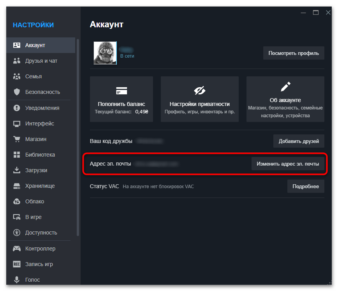Minimize the settings window
The width and height of the screenshot is (338, 291).
coord(303,13)
